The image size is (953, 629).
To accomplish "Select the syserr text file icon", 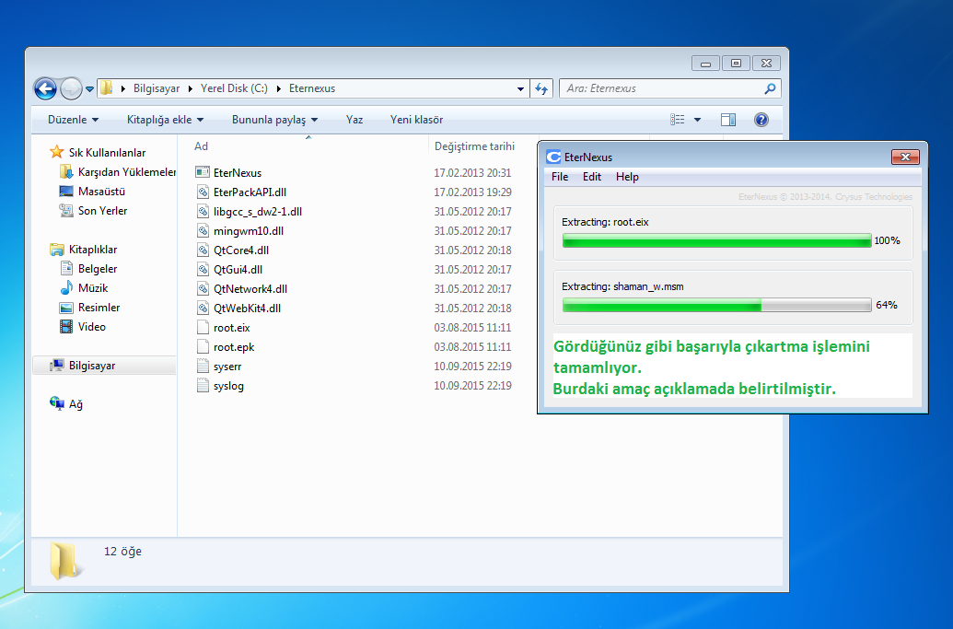I will point(203,367).
